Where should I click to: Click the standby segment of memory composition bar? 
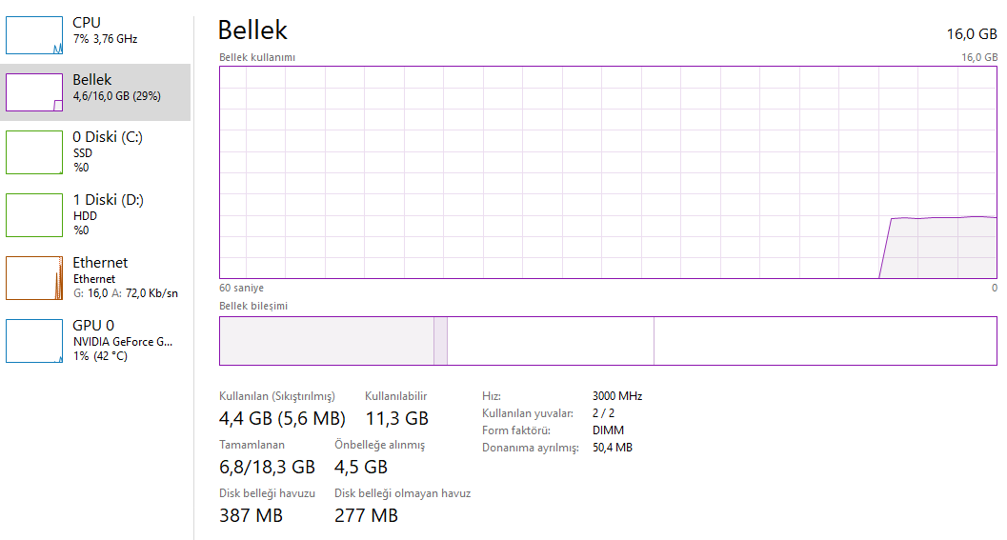coord(550,341)
